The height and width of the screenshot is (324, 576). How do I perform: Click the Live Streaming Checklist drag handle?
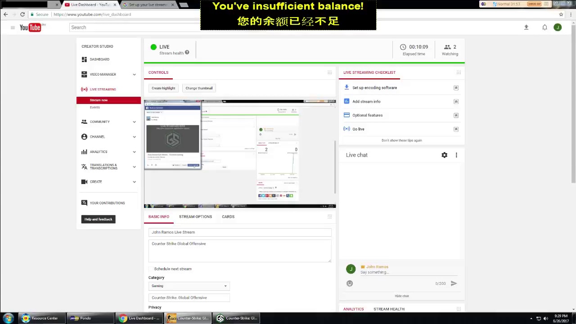459,72
